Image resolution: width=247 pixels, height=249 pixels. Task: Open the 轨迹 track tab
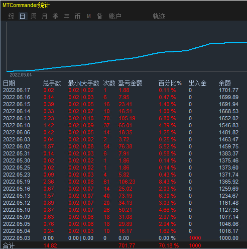159,16
